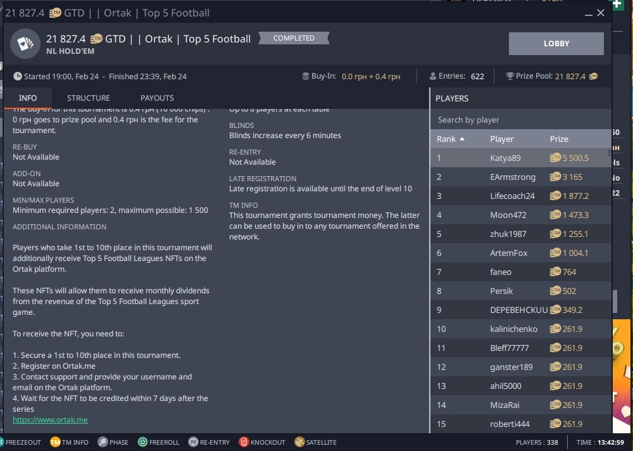Click the Satellite legend icon
This screenshot has width=633, height=451.
coord(299,442)
